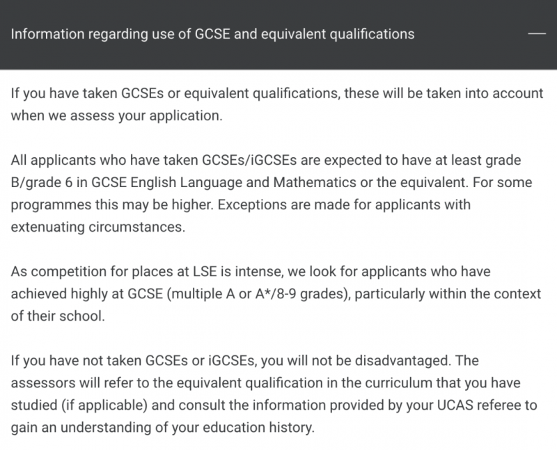This screenshot has width=557, height=450.
Task: Click the line starting 'assessors will refer to'
Action: pos(266,383)
